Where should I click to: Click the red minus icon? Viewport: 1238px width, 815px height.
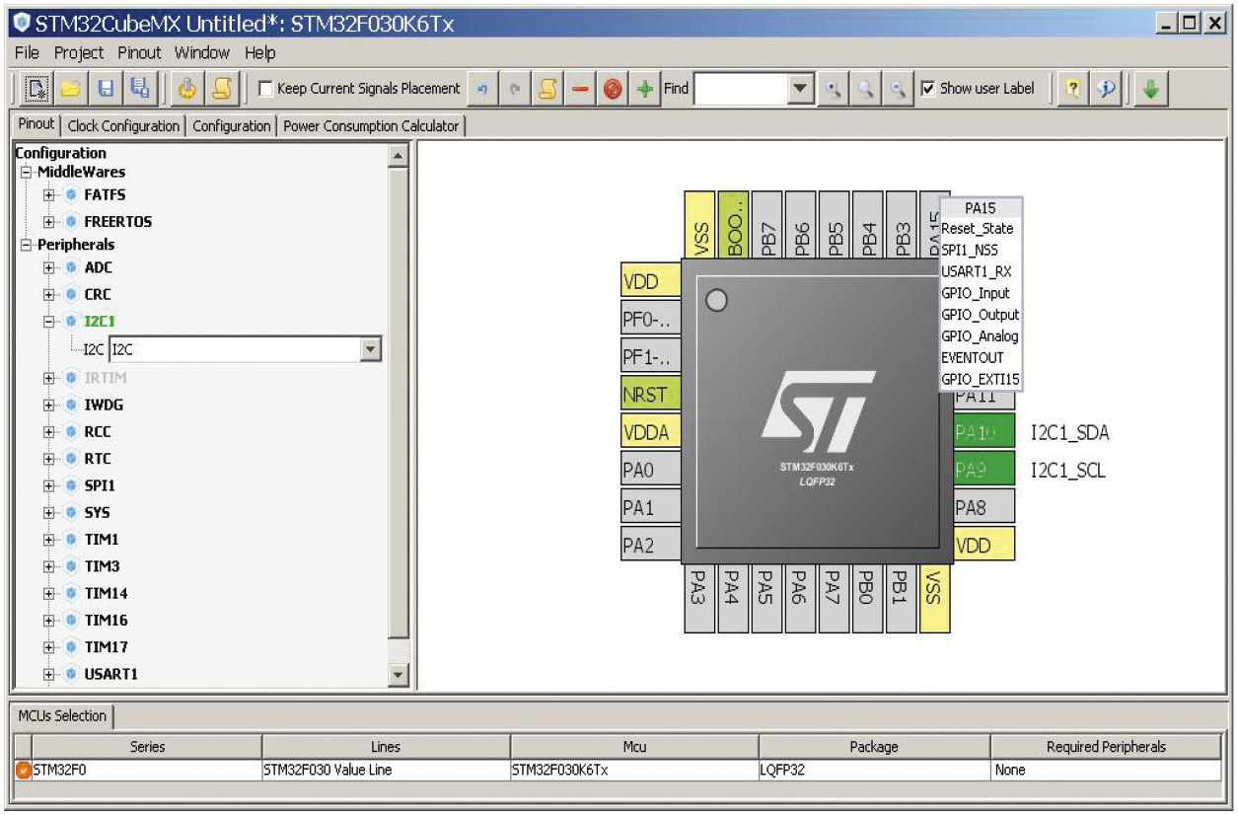pos(580,89)
